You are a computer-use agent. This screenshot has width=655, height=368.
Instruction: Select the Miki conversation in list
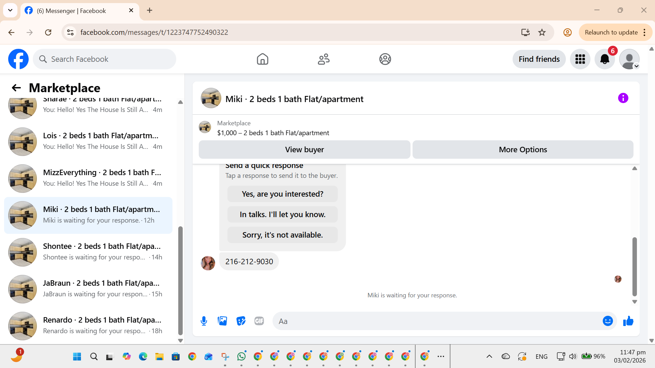(88, 215)
